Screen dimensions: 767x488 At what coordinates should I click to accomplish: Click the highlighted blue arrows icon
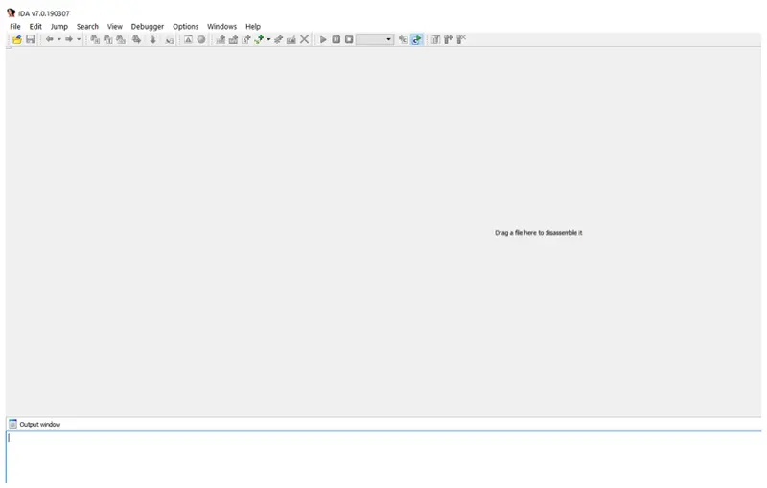click(x=416, y=39)
